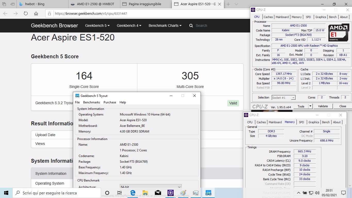Open About tab in upper CPU-Z window

344,17
